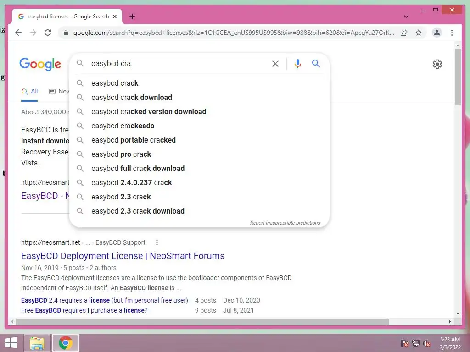Choose "easybcd 2.3 crack" suggestion

pos(199,197)
